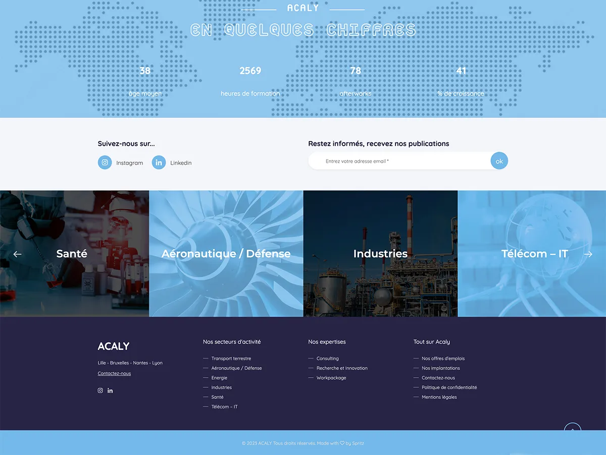The height and width of the screenshot is (455, 606).
Task: Open the Energie footer link
Action: [x=219, y=378]
